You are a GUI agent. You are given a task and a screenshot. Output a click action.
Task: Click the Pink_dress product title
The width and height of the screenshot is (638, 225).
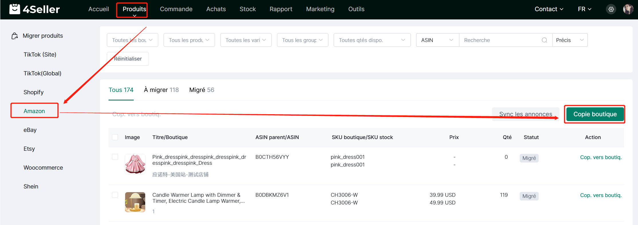coord(199,160)
